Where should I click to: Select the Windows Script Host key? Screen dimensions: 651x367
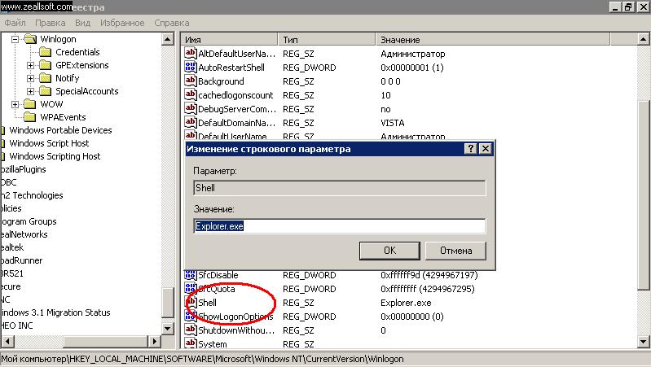tap(49, 143)
